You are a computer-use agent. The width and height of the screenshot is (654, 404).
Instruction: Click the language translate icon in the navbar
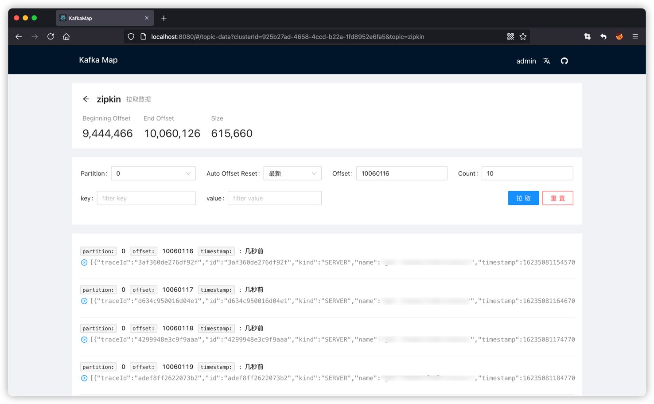(x=546, y=61)
